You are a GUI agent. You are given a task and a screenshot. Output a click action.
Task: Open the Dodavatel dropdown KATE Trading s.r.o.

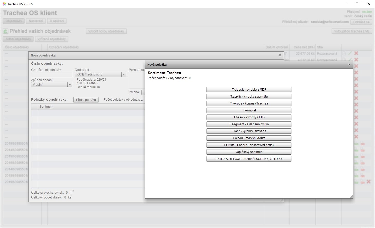pyautogui.click(x=101, y=74)
